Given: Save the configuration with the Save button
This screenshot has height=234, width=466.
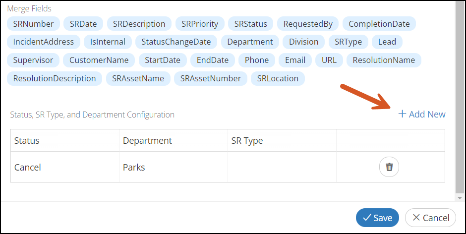Looking at the screenshot, I should click(x=377, y=218).
